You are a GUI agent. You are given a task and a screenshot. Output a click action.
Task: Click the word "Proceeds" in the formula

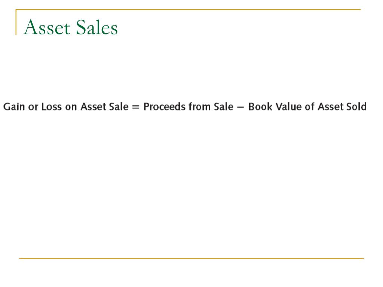pos(165,107)
